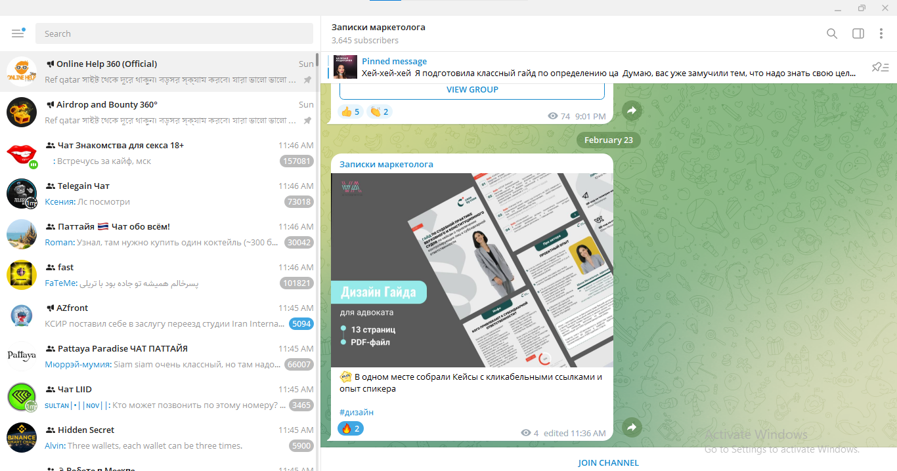This screenshot has width=897, height=471.
Task: Click the 101821 unread badge
Action: click(296, 283)
